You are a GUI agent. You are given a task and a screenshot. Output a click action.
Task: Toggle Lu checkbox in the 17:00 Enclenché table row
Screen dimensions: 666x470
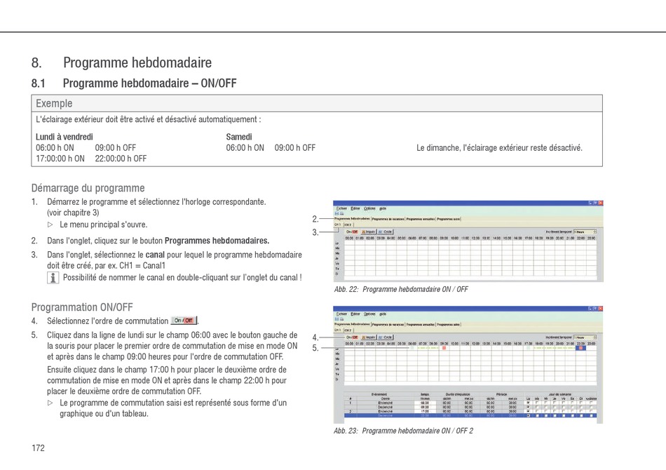click(529, 411)
